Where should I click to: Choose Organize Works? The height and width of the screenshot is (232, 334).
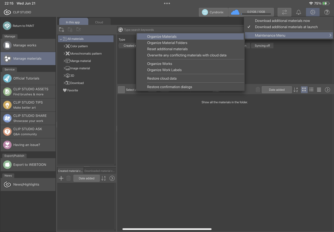pos(190,64)
